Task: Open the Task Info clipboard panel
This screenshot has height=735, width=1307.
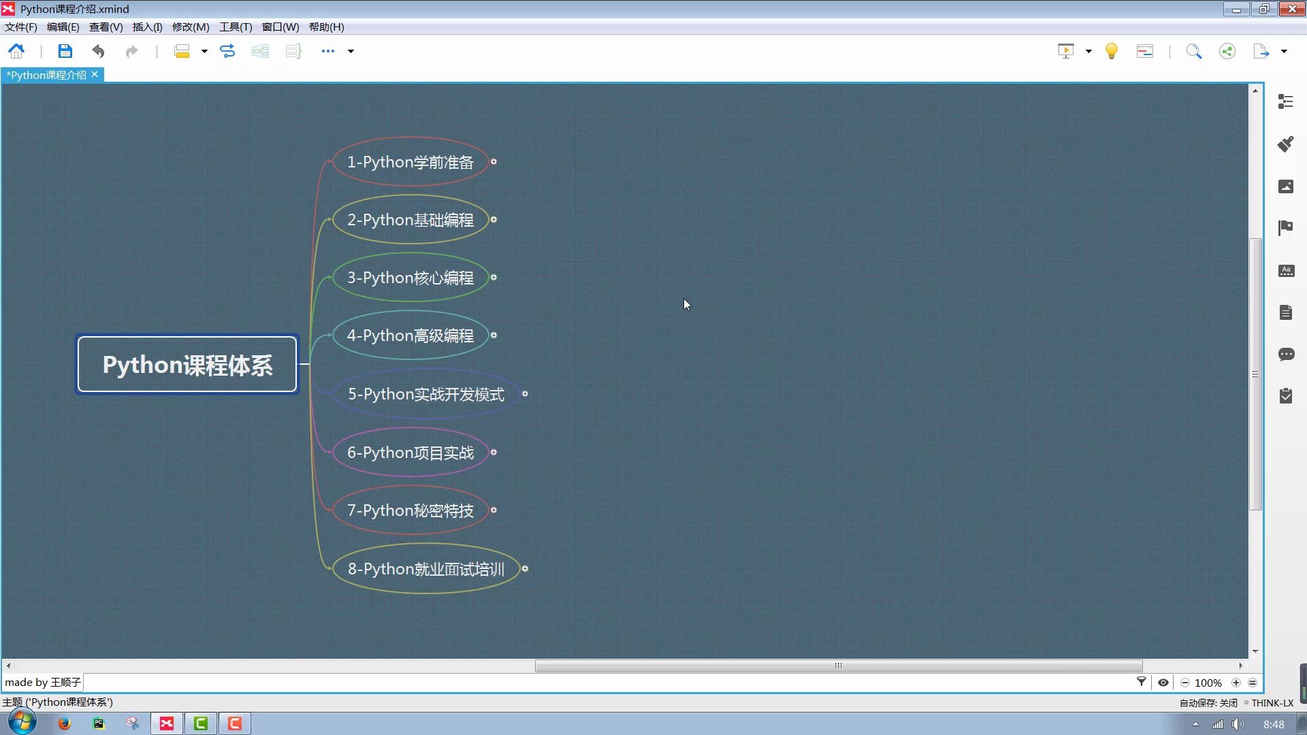Action: coord(1285,396)
